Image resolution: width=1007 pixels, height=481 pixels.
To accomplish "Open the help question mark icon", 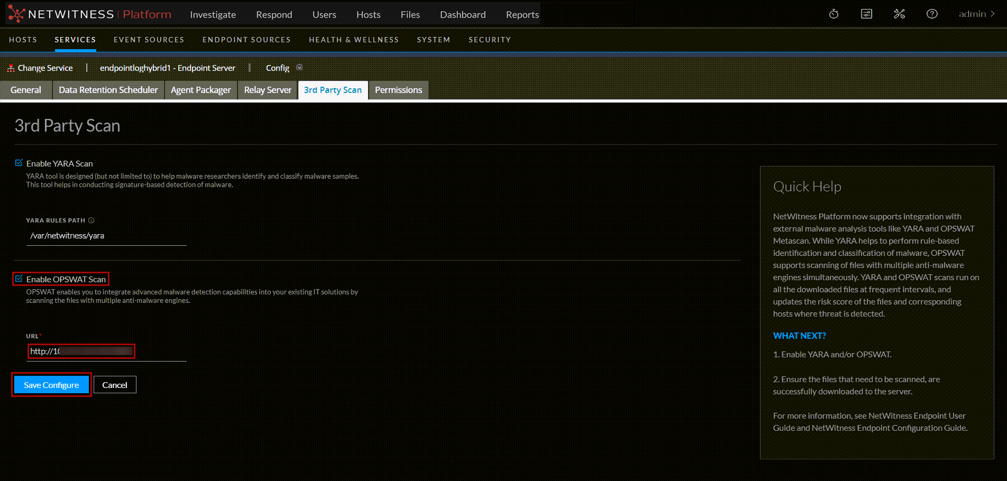I will pos(932,14).
